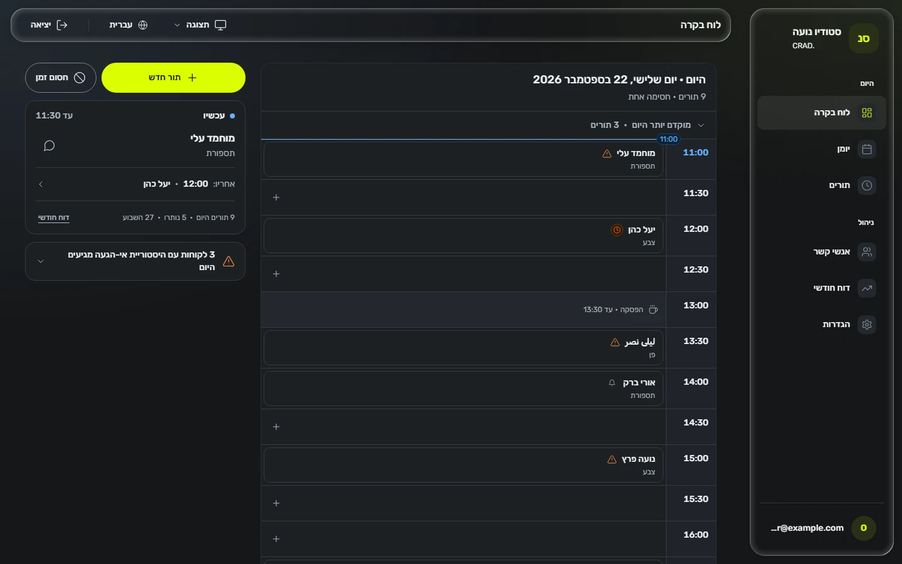902x564 pixels.
Task: Add an appointment in the 14:30 slot
Action: [x=276, y=427]
